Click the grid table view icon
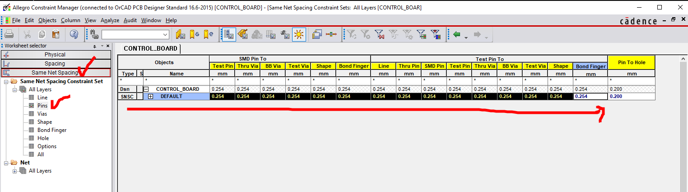 pos(271,34)
